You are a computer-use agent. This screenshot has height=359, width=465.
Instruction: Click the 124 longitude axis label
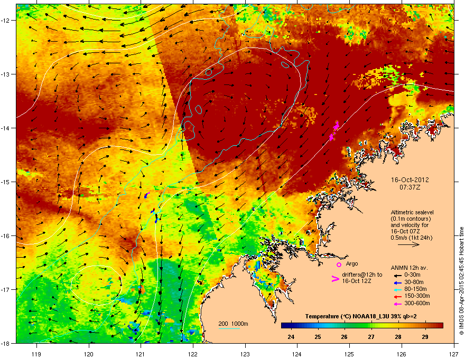tap(297, 354)
